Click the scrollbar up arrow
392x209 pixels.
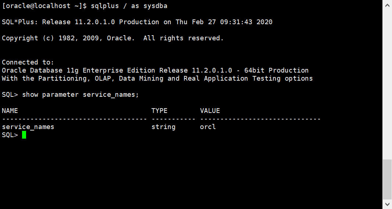[x=387, y=5]
